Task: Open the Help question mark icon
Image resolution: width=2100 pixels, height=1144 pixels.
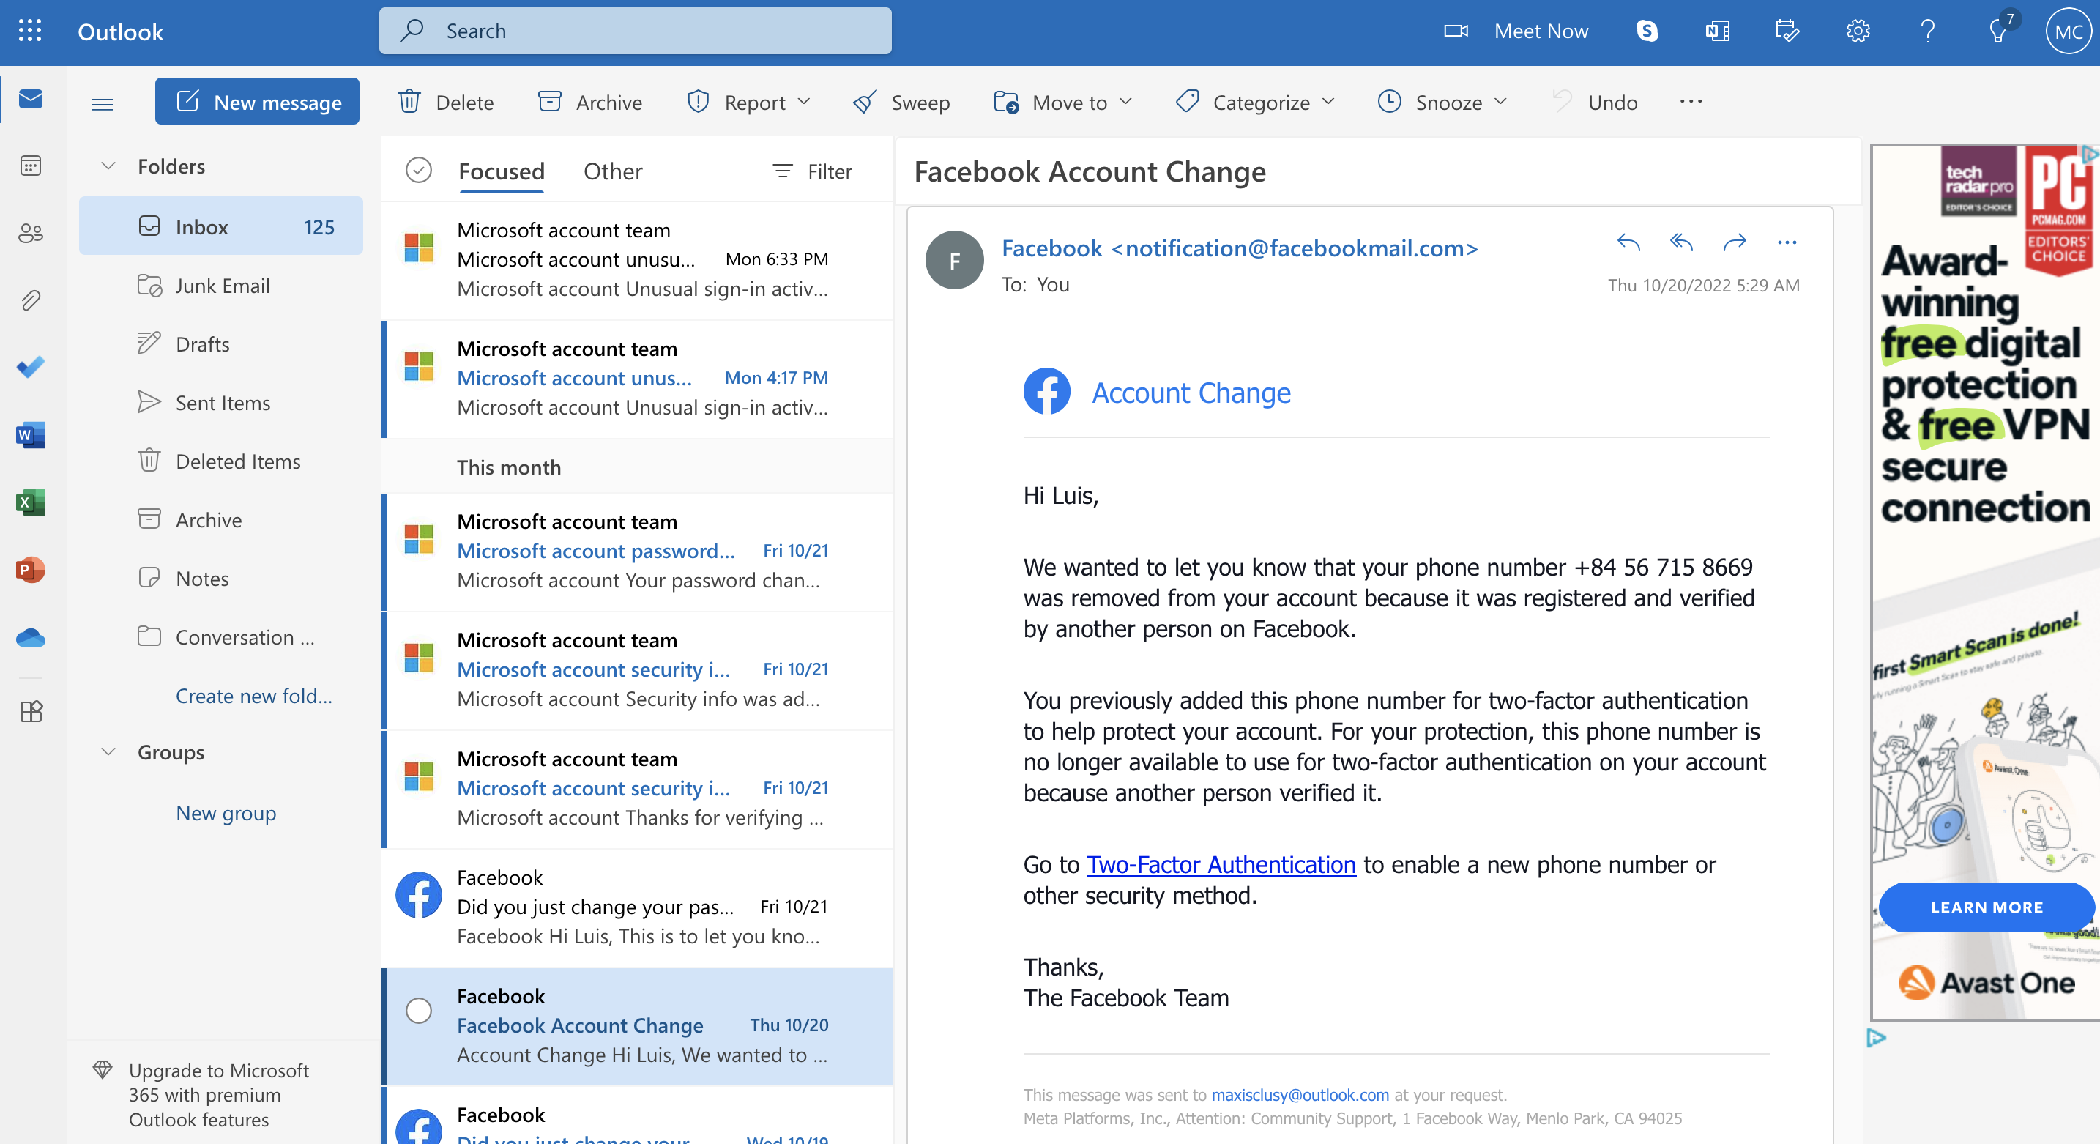Action: coord(1928,31)
